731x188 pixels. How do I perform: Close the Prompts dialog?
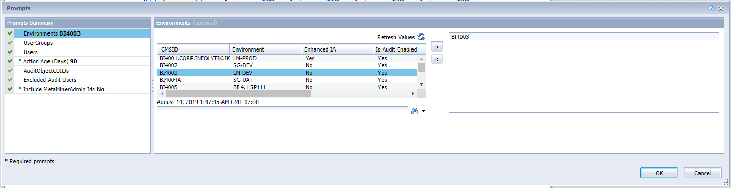(x=721, y=8)
